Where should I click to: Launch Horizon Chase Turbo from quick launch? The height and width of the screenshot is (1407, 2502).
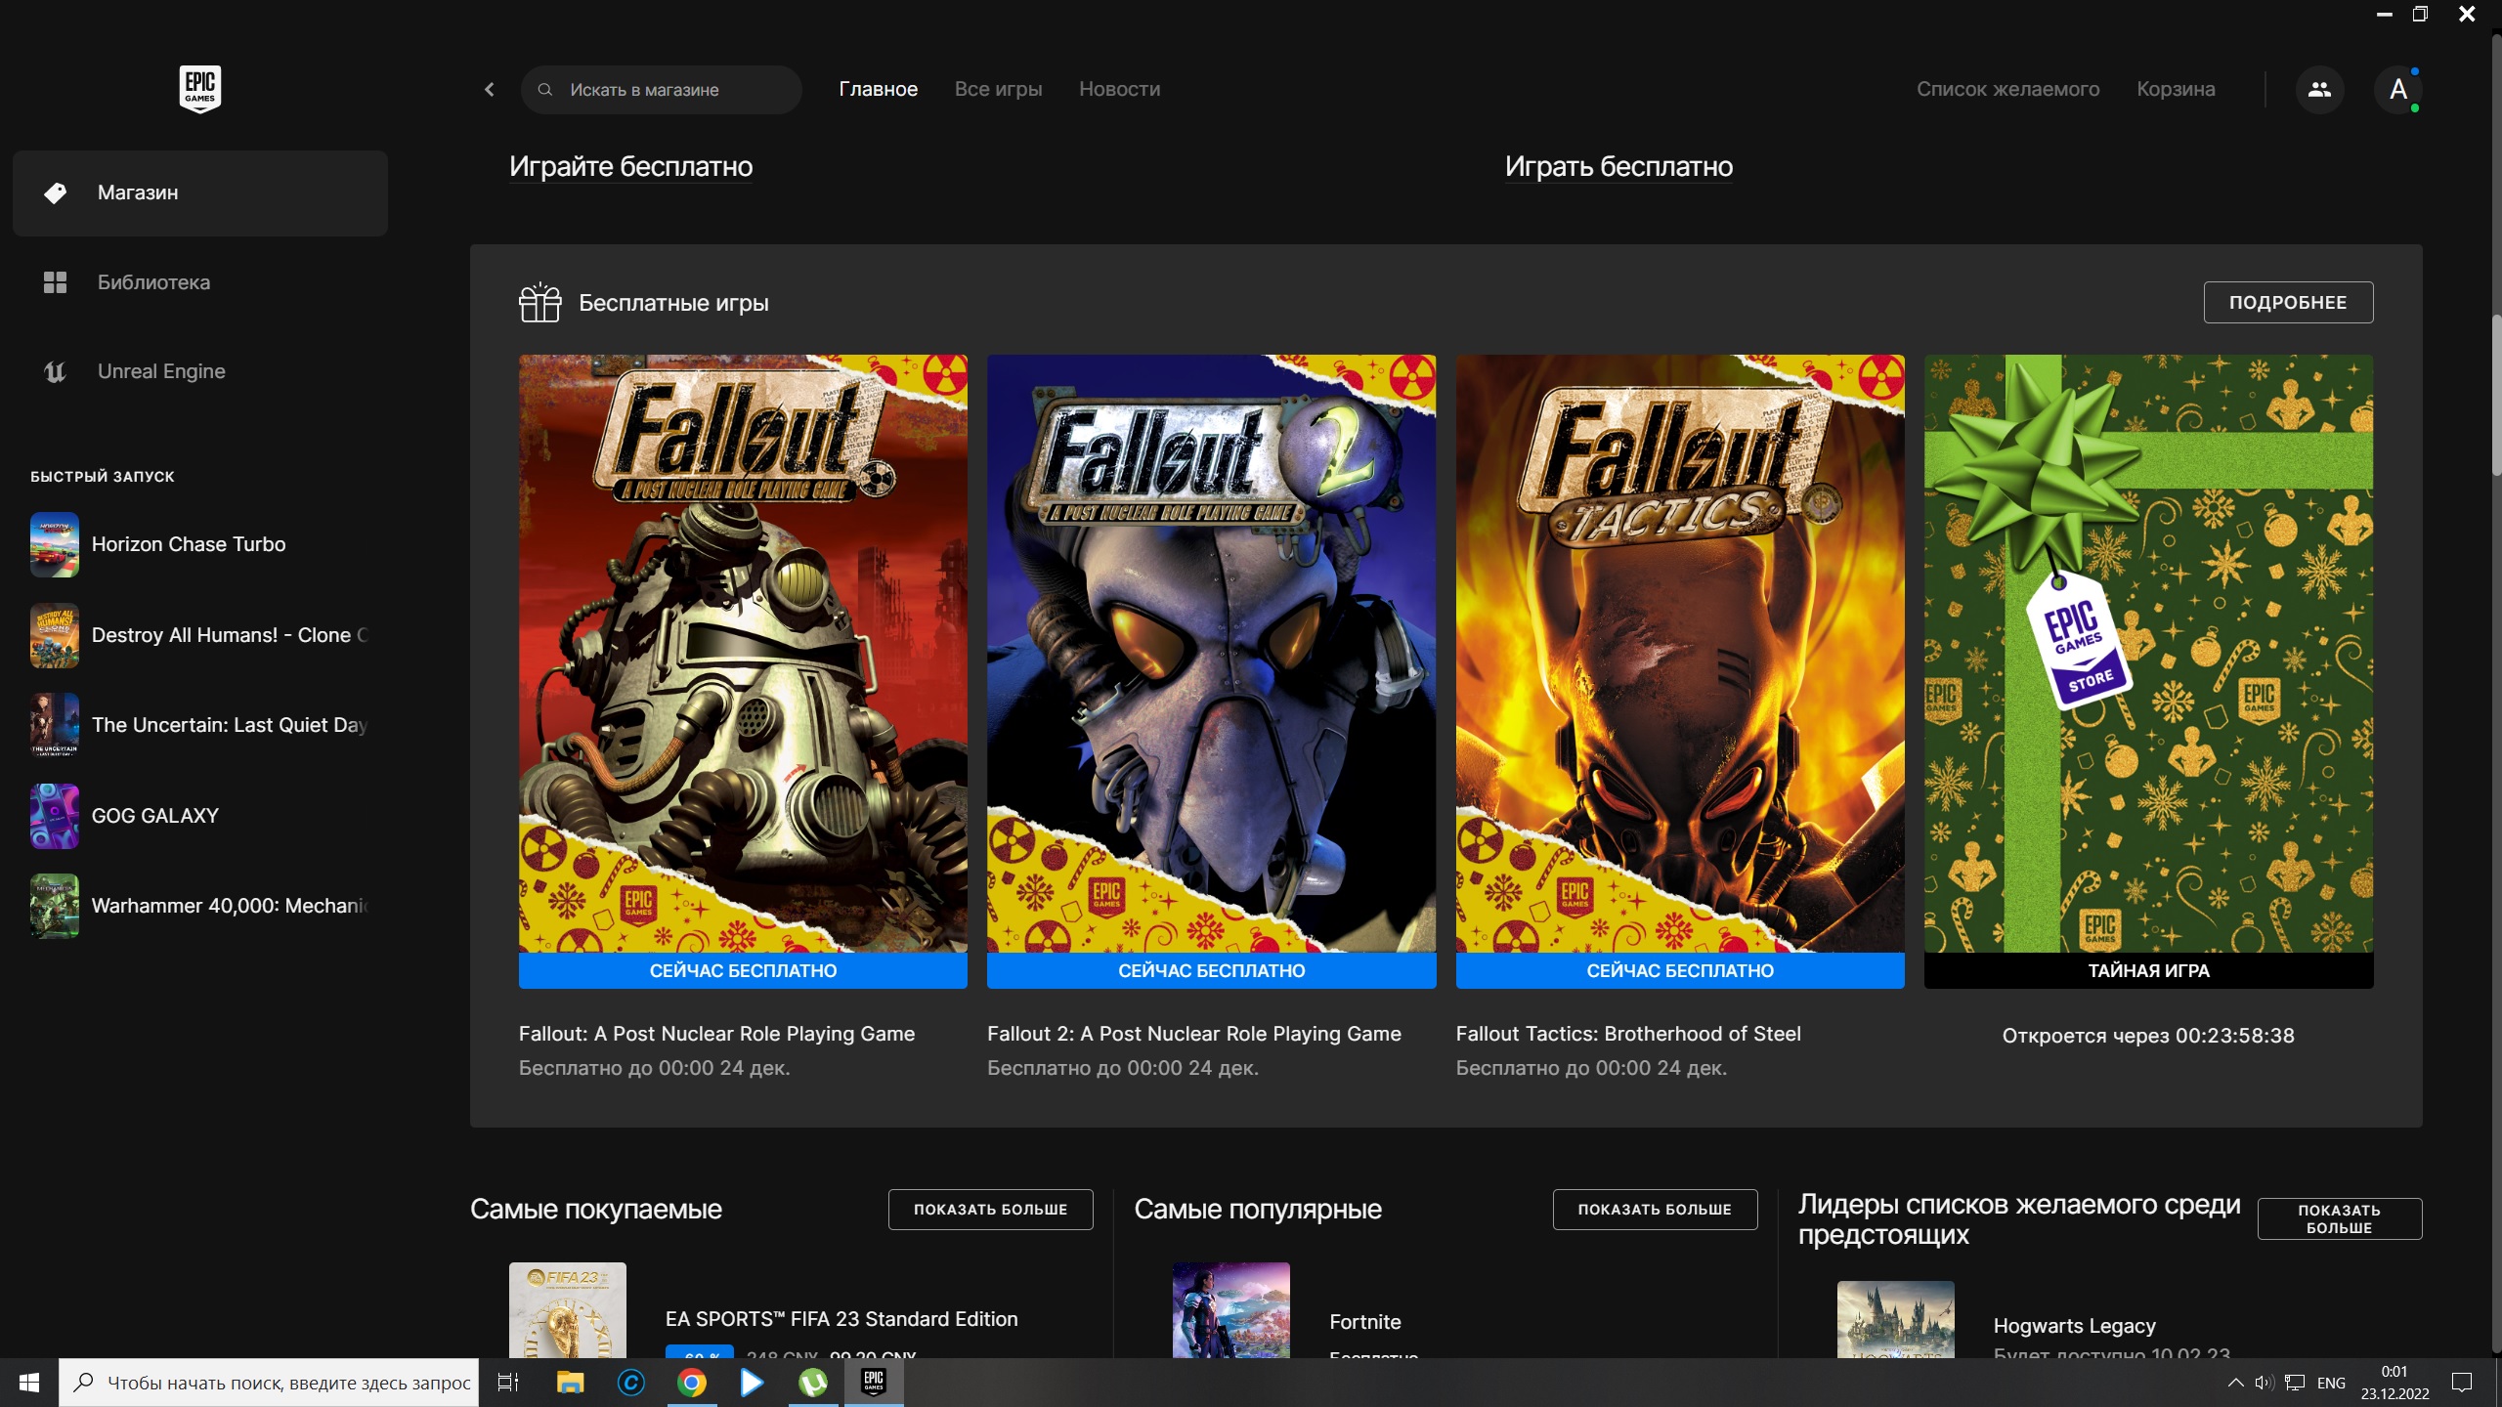(188, 544)
